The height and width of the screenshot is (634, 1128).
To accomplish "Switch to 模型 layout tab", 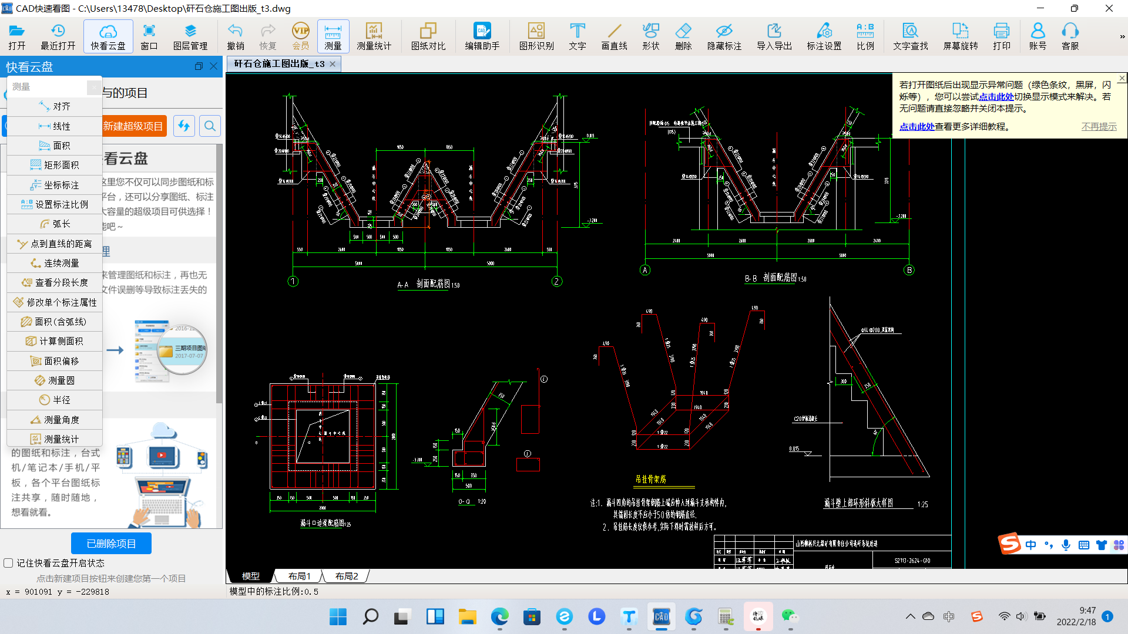I will pyautogui.click(x=251, y=576).
